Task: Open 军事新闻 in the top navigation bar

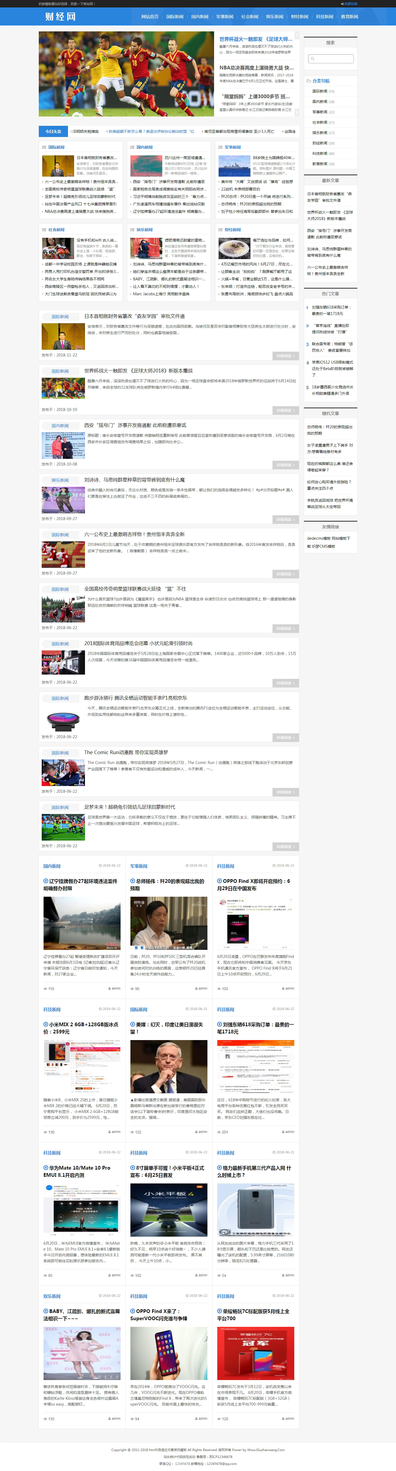Action: [224, 16]
